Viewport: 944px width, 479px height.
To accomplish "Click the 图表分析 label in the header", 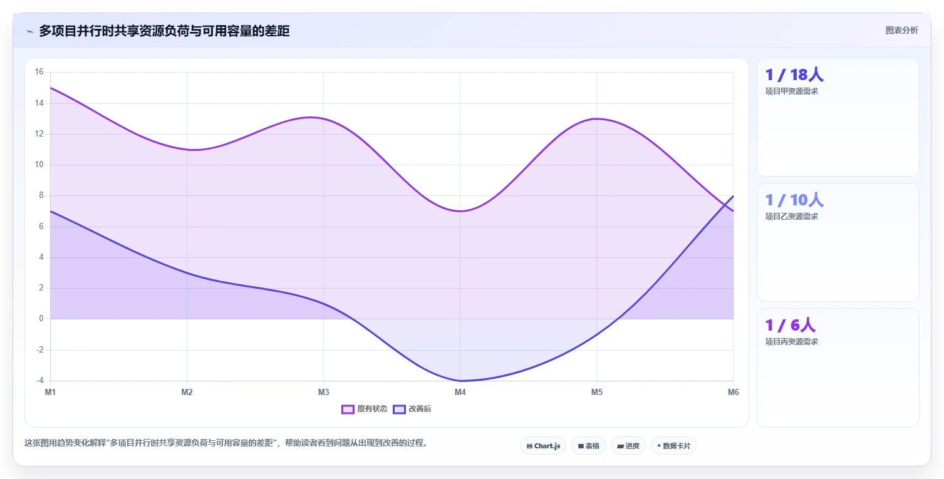I will (901, 30).
